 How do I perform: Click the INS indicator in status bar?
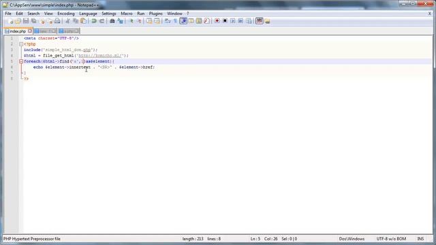coord(420,239)
